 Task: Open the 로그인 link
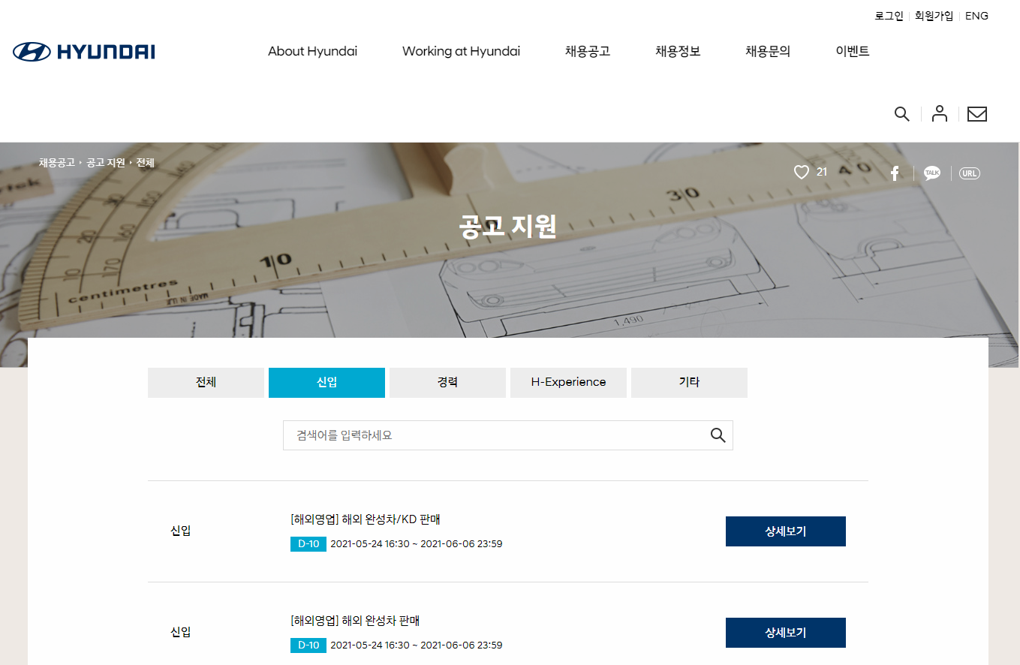point(889,15)
